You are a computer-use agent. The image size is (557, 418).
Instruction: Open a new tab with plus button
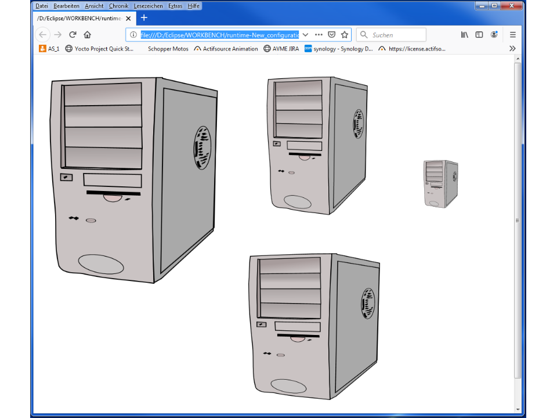pos(144,18)
